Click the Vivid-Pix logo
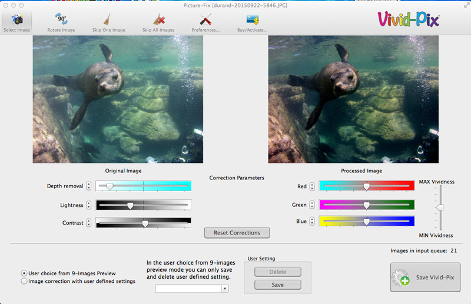Image resolution: width=471 pixels, height=304 pixels. 409,21
